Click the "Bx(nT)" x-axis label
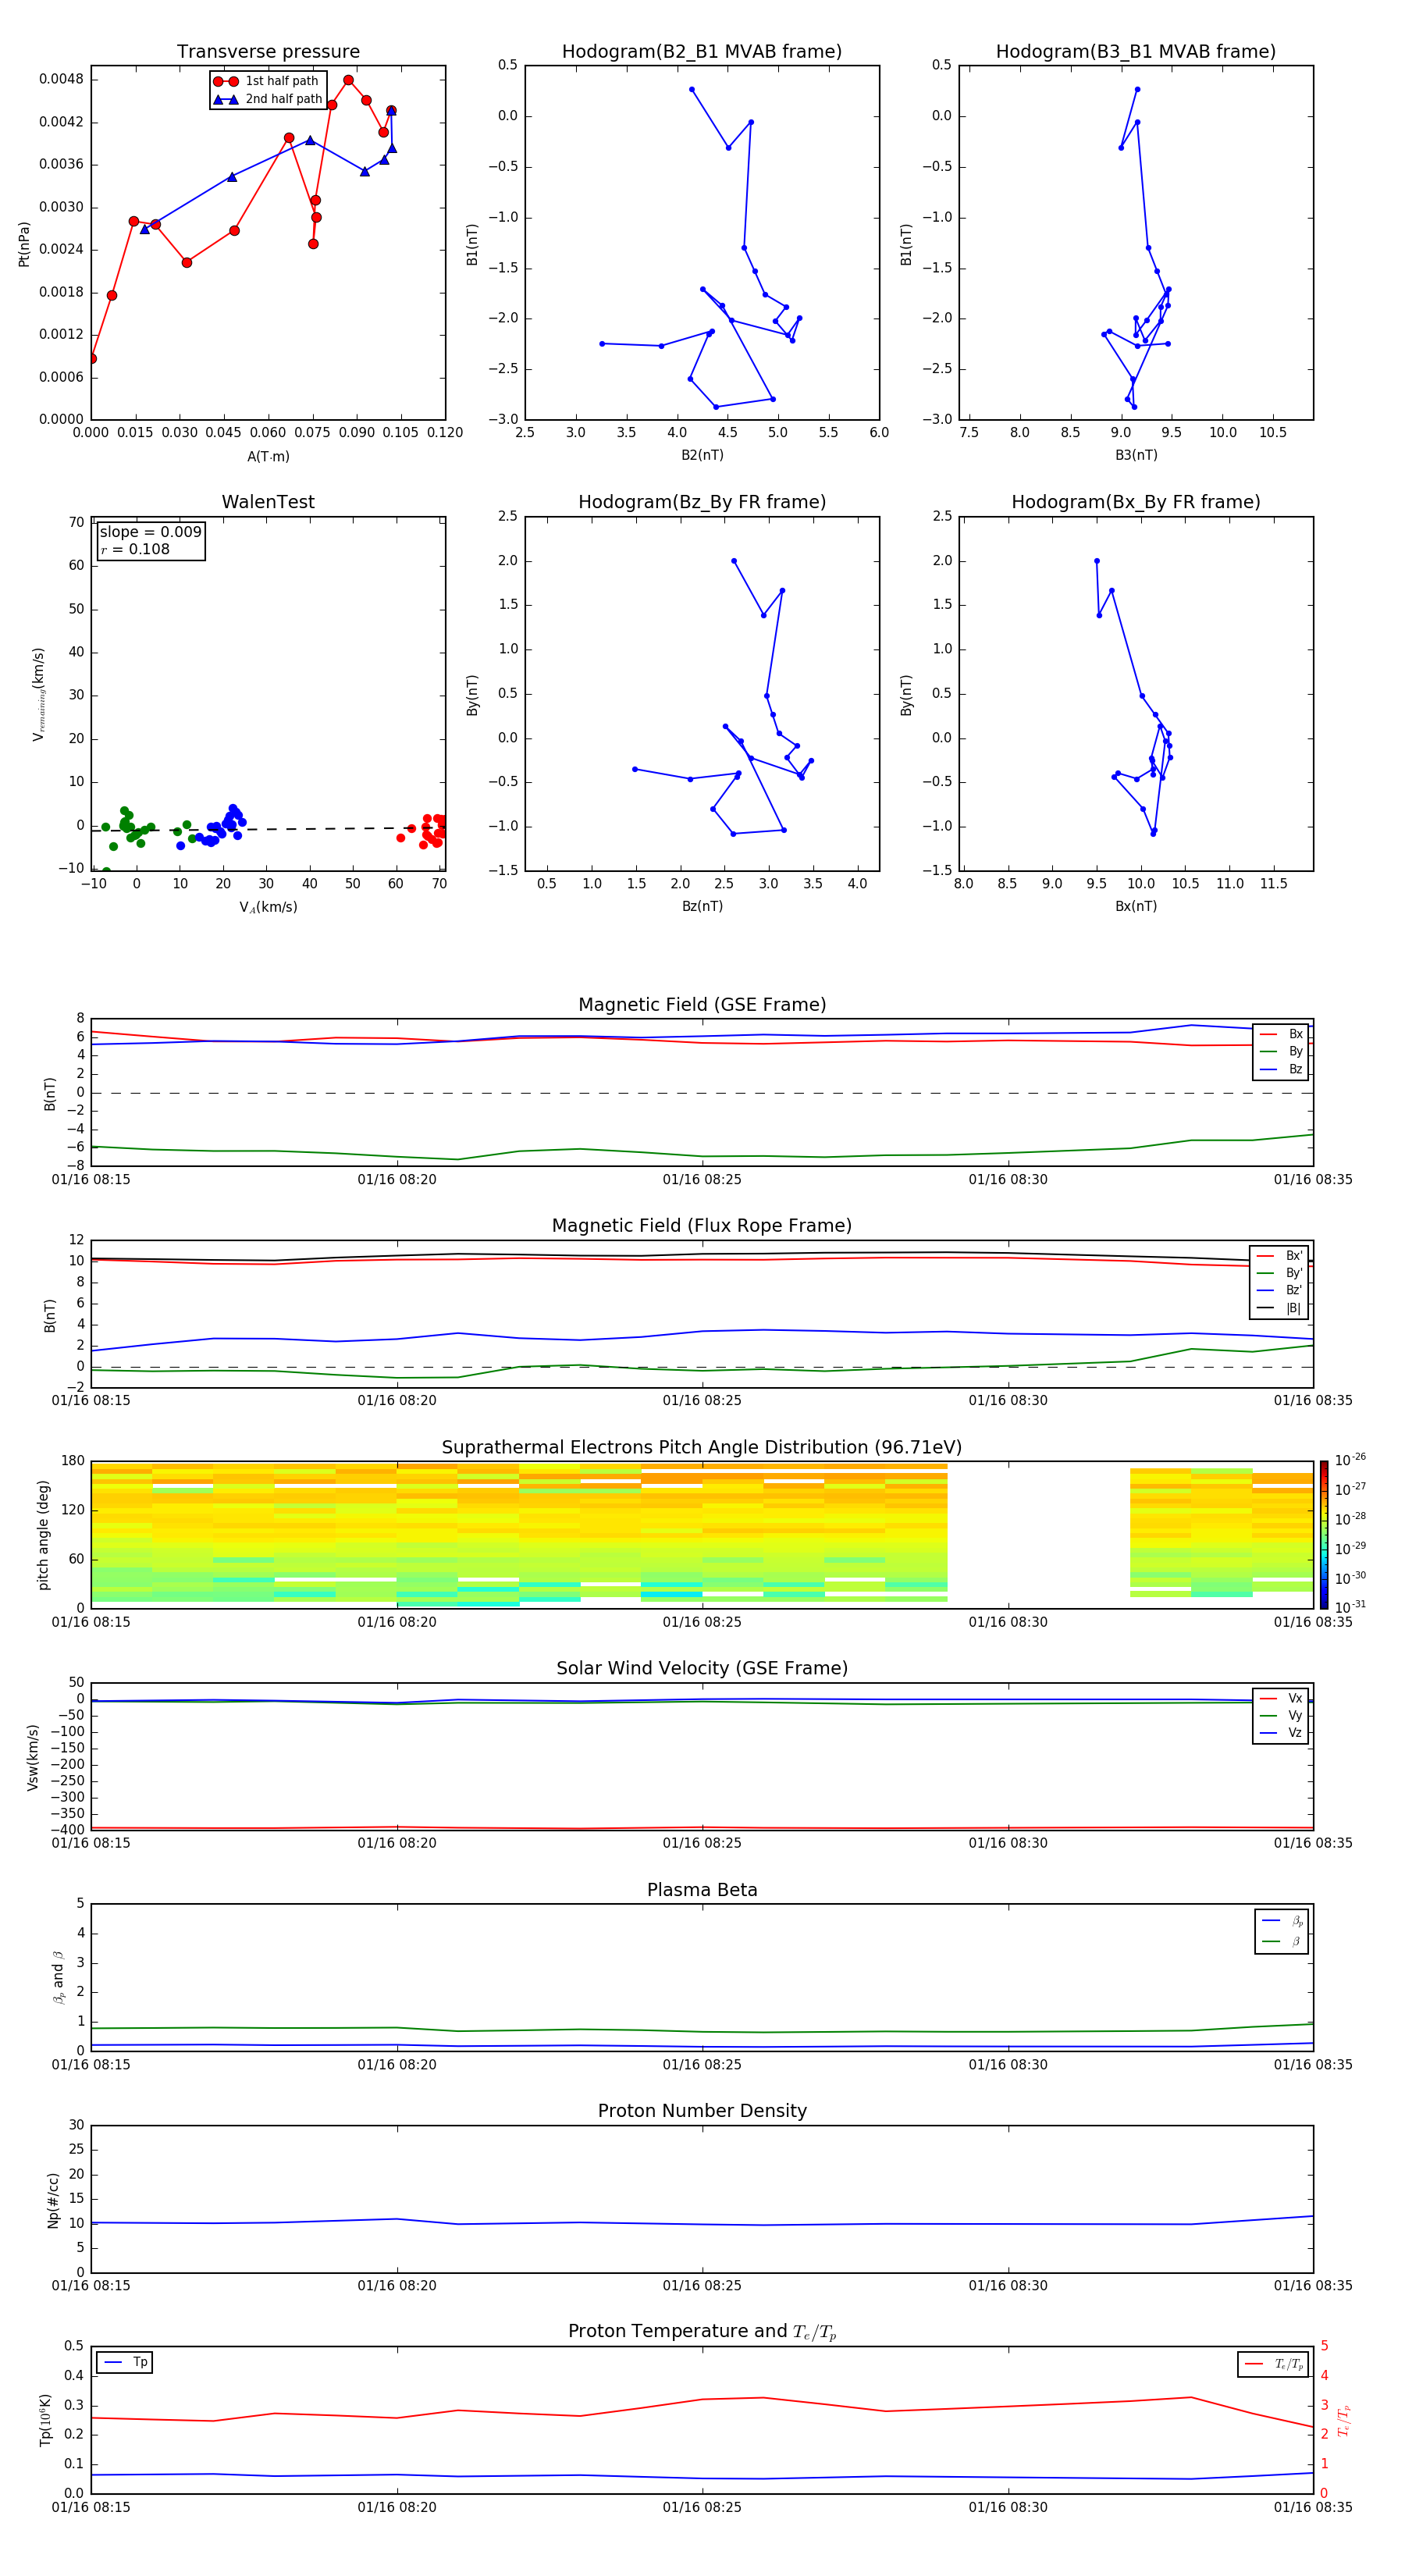 point(1136,906)
